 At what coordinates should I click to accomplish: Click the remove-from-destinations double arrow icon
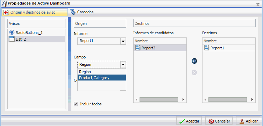click(x=194, y=72)
